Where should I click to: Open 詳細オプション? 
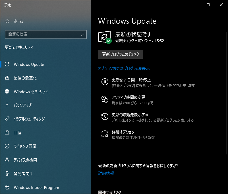[123, 132]
